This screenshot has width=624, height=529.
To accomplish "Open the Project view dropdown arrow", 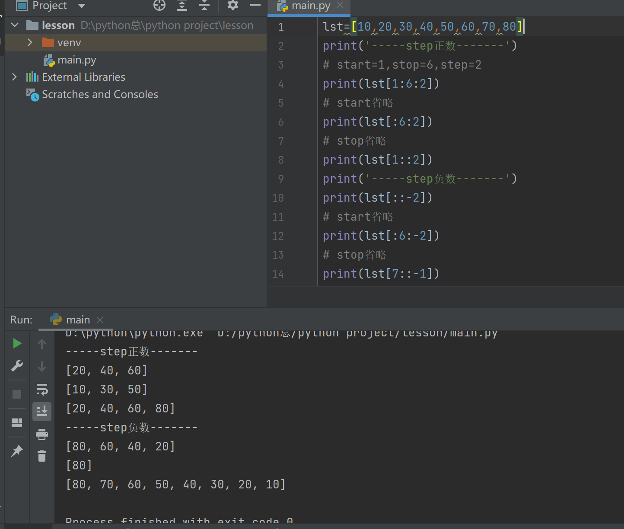I will 81,6.
